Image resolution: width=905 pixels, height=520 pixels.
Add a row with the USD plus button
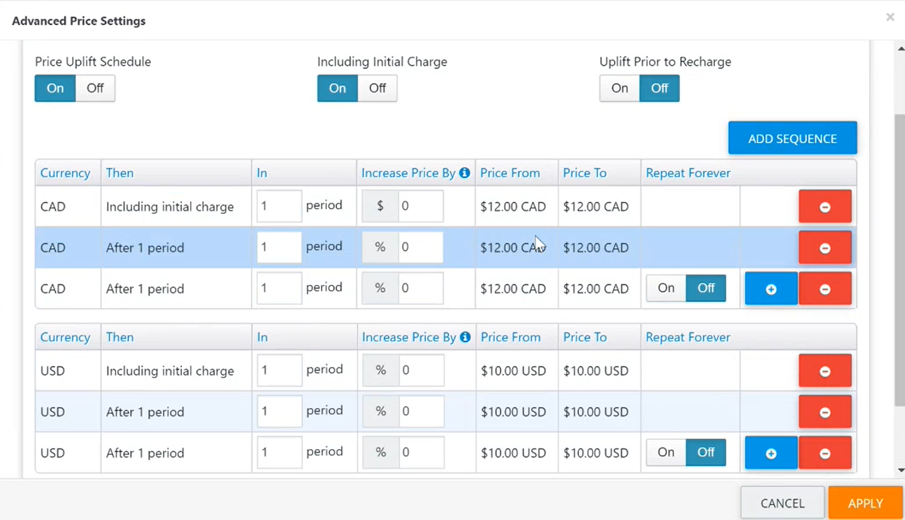pos(771,453)
